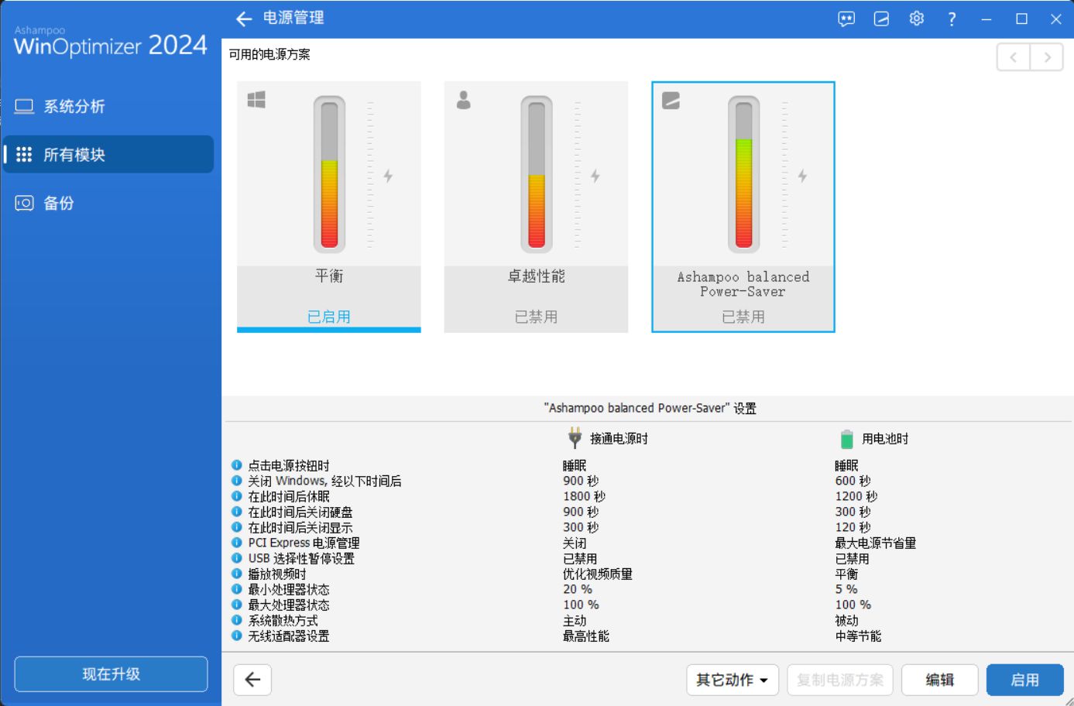
Task: Select the 卓越性能 power plan card
Action: click(x=536, y=207)
